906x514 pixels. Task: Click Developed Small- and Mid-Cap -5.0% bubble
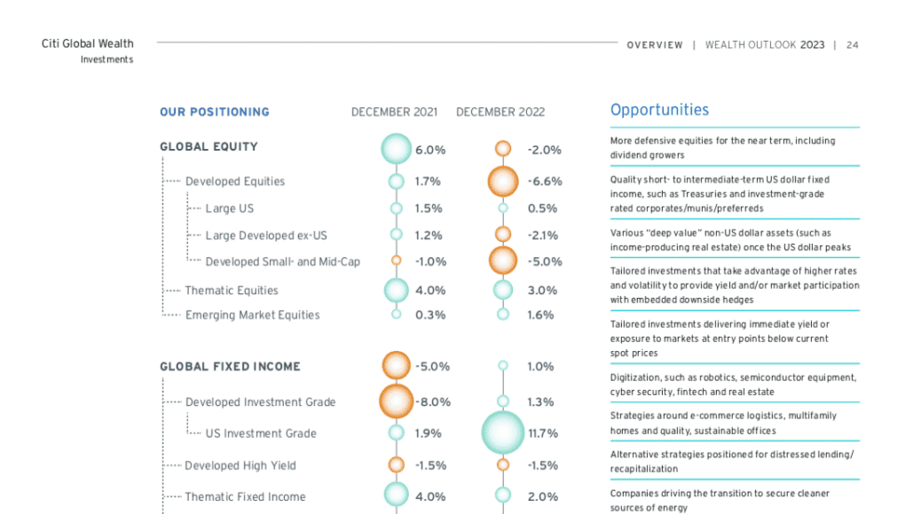503,261
